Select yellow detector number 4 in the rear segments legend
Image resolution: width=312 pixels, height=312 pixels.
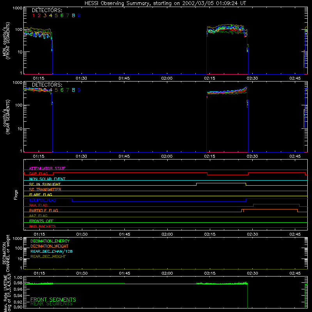coord(51,90)
